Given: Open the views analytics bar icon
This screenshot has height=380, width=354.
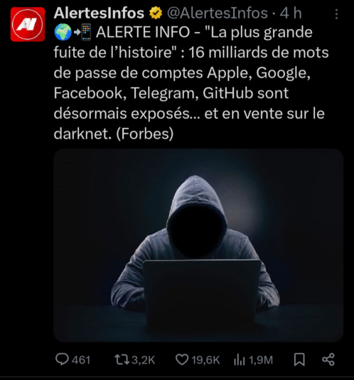Looking at the screenshot, I should 240,359.
